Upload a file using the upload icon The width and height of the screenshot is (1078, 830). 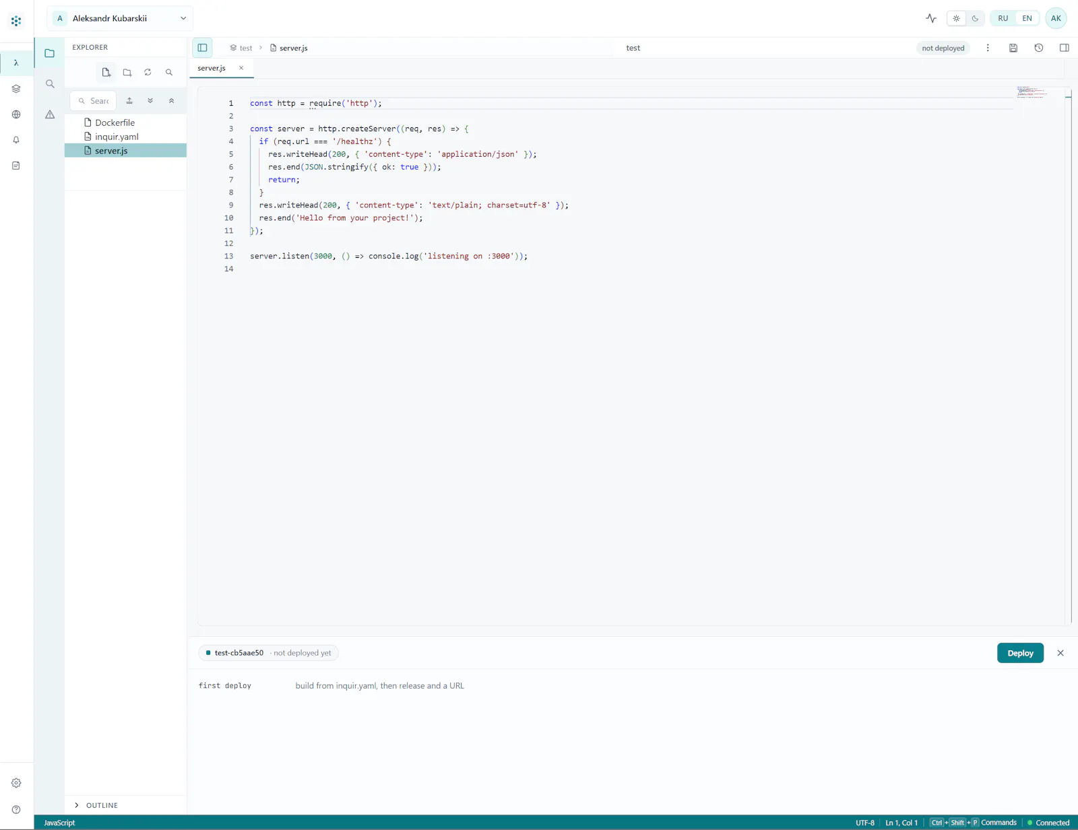point(129,101)
